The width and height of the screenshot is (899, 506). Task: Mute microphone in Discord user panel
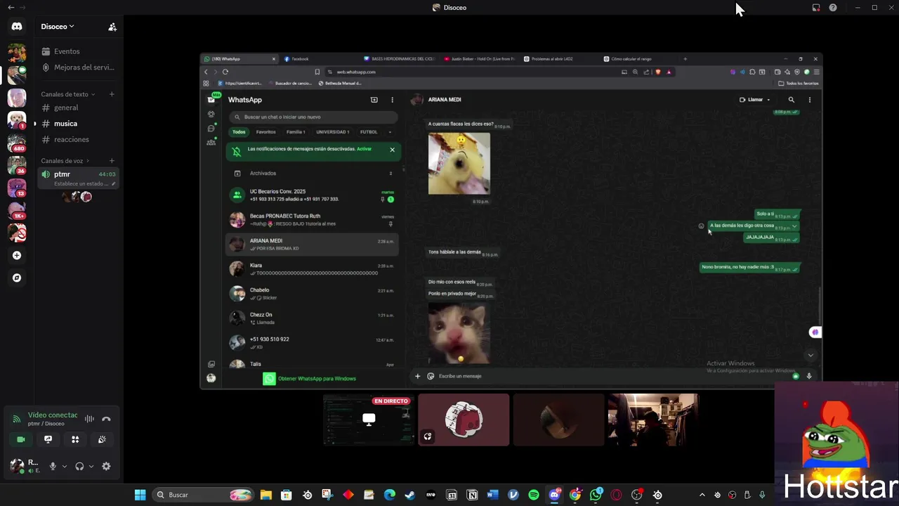point(53,466)
